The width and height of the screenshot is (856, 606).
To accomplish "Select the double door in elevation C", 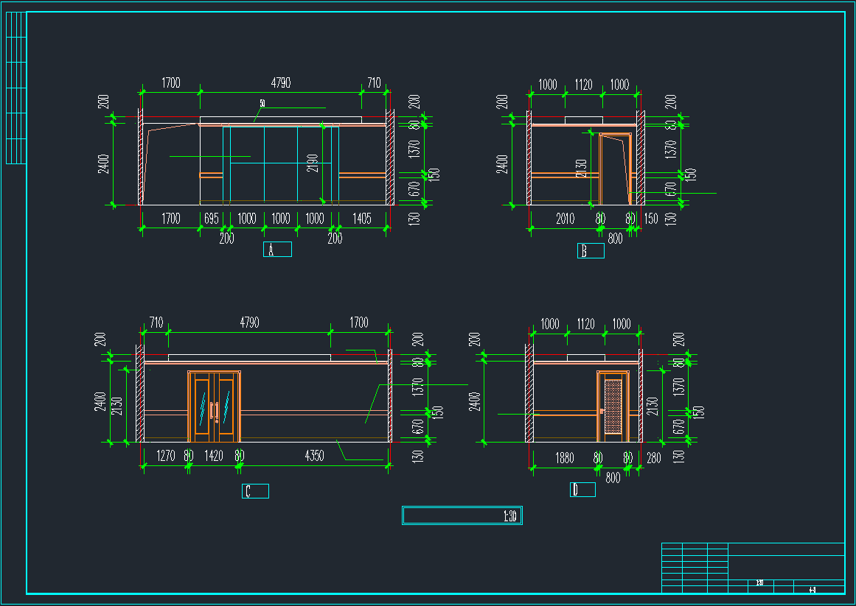I will click(x=214, y=407).
